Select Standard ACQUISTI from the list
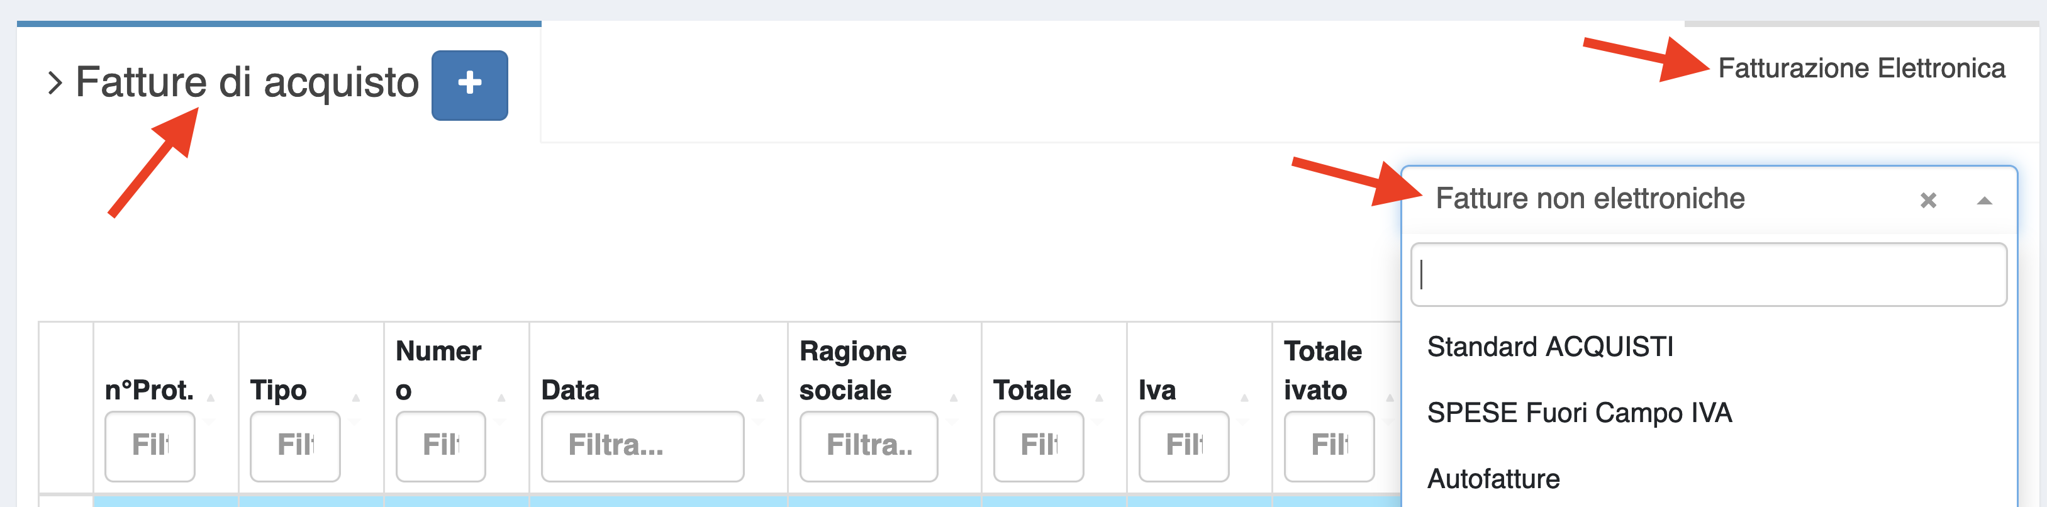This screenshot has height=507, width=2047. coord(1549,347)
